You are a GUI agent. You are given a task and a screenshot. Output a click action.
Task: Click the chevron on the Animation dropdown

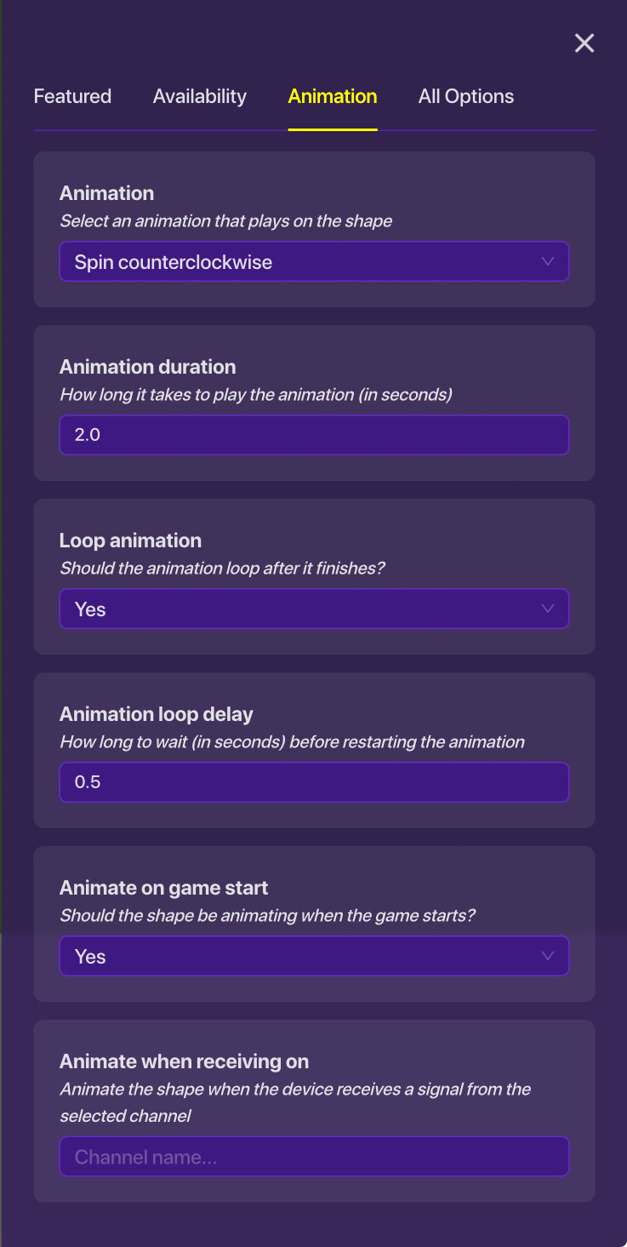pyautogui.click(x=548, y=261)
